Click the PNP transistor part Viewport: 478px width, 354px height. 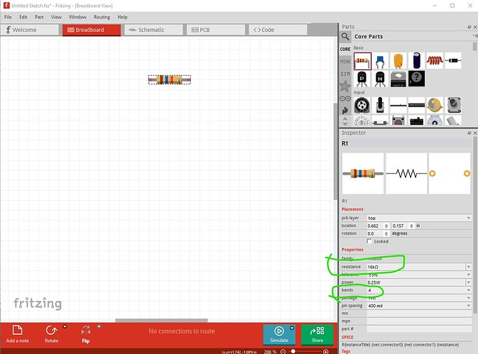pyautogui.click(x=362, y=79)
